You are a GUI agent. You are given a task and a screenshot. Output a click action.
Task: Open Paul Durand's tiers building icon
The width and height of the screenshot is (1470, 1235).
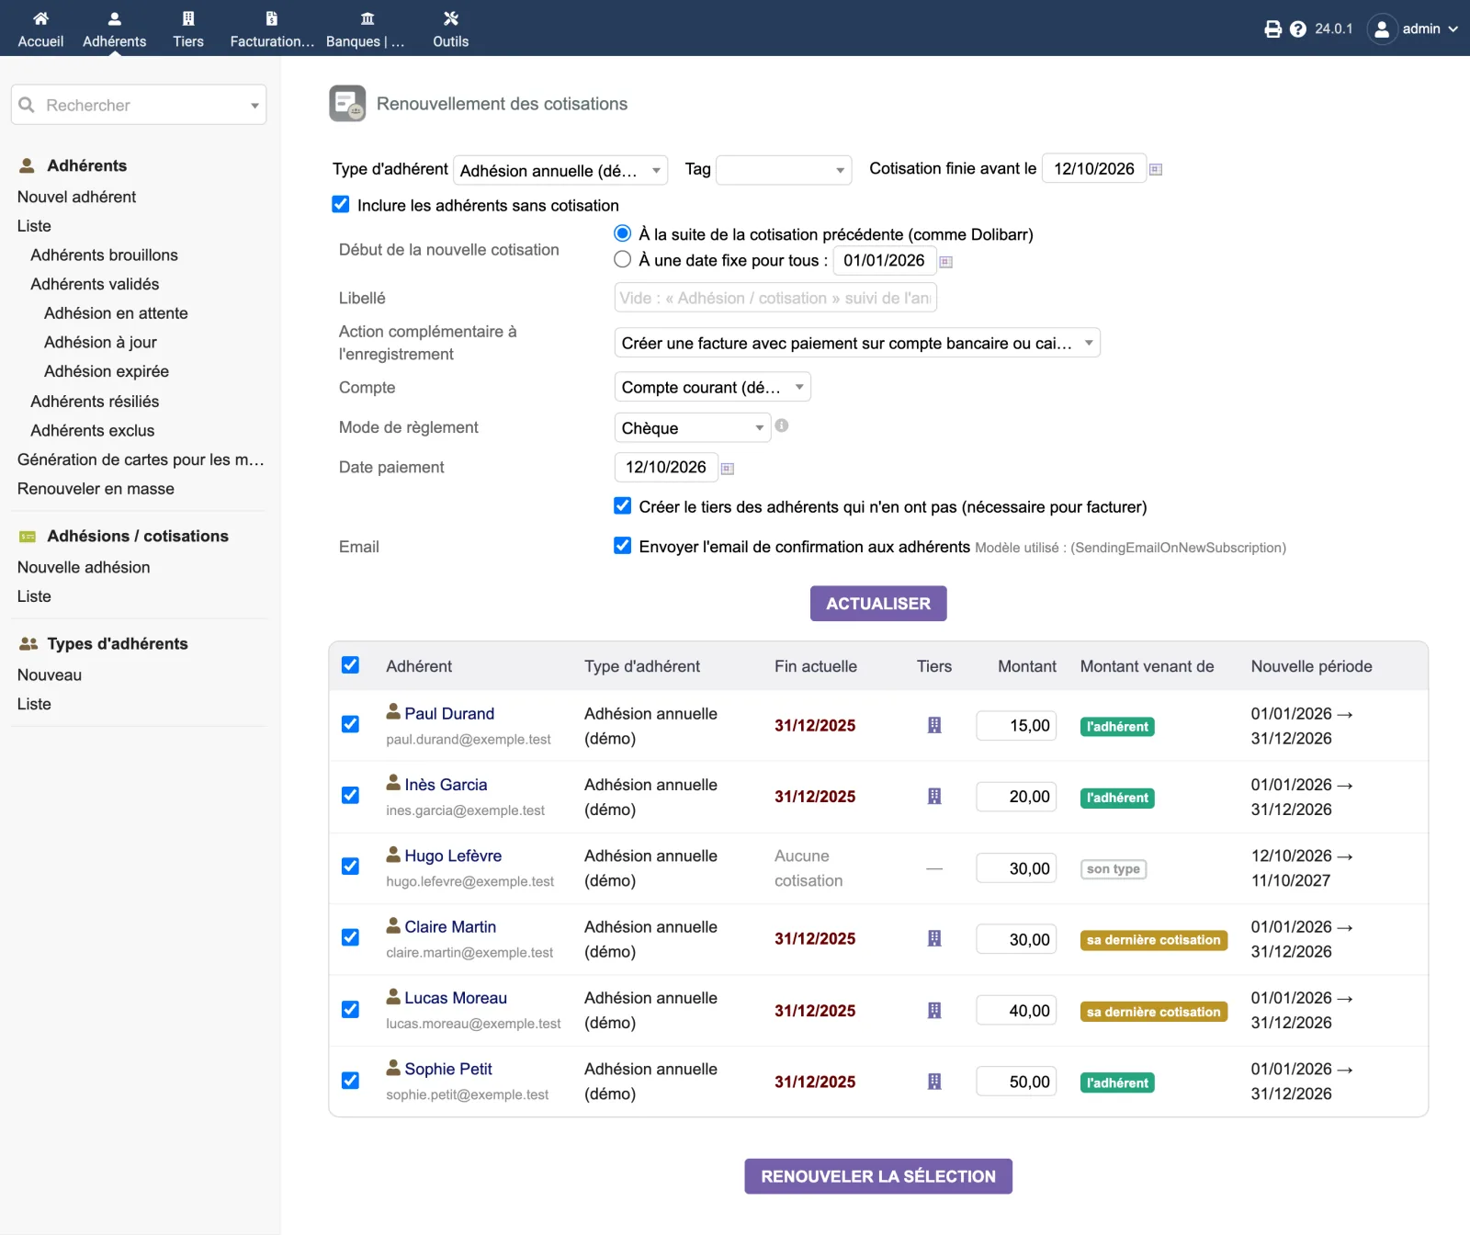tap(934, 725)
